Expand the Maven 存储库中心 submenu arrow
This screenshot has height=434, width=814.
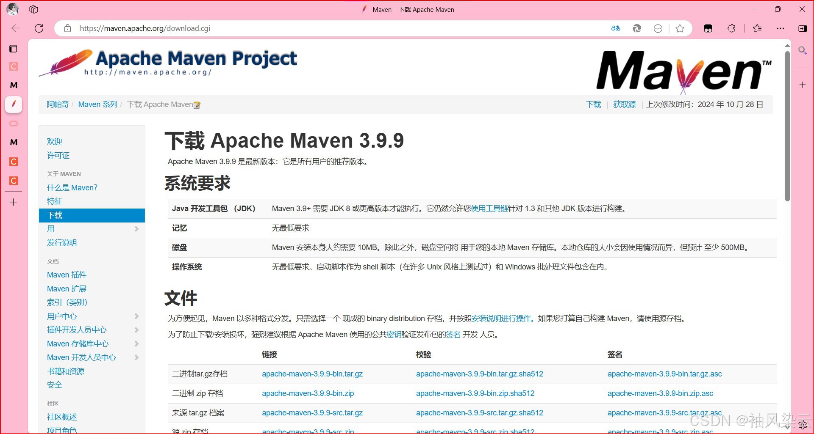pos(136,343)
